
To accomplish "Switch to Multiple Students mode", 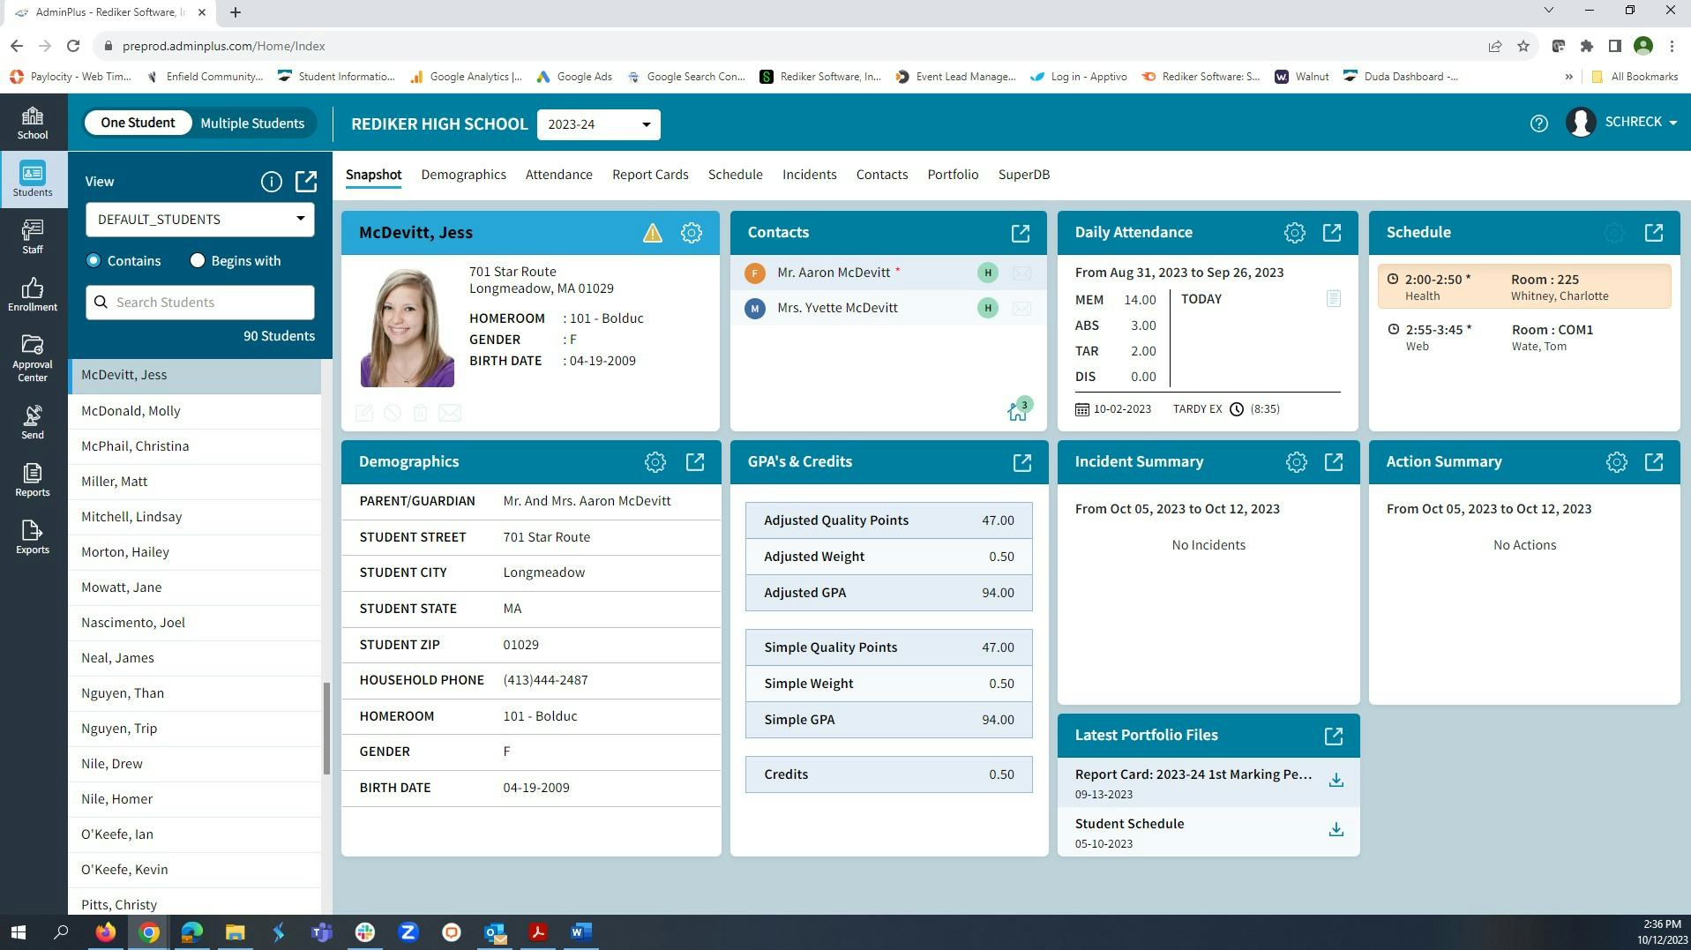I will click(x=252, y=123).
